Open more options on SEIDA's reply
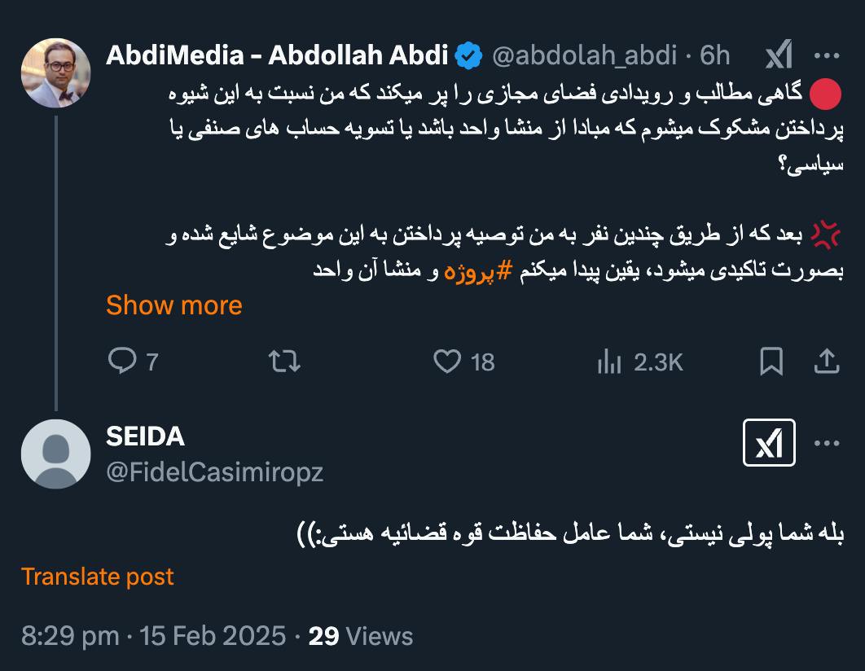The width and height of the screenshot is (865, 671). pyautogui.click(x=827, y=443)
